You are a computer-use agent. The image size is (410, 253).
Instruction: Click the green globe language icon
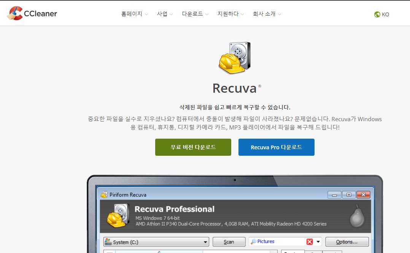(x=377, y=14)
